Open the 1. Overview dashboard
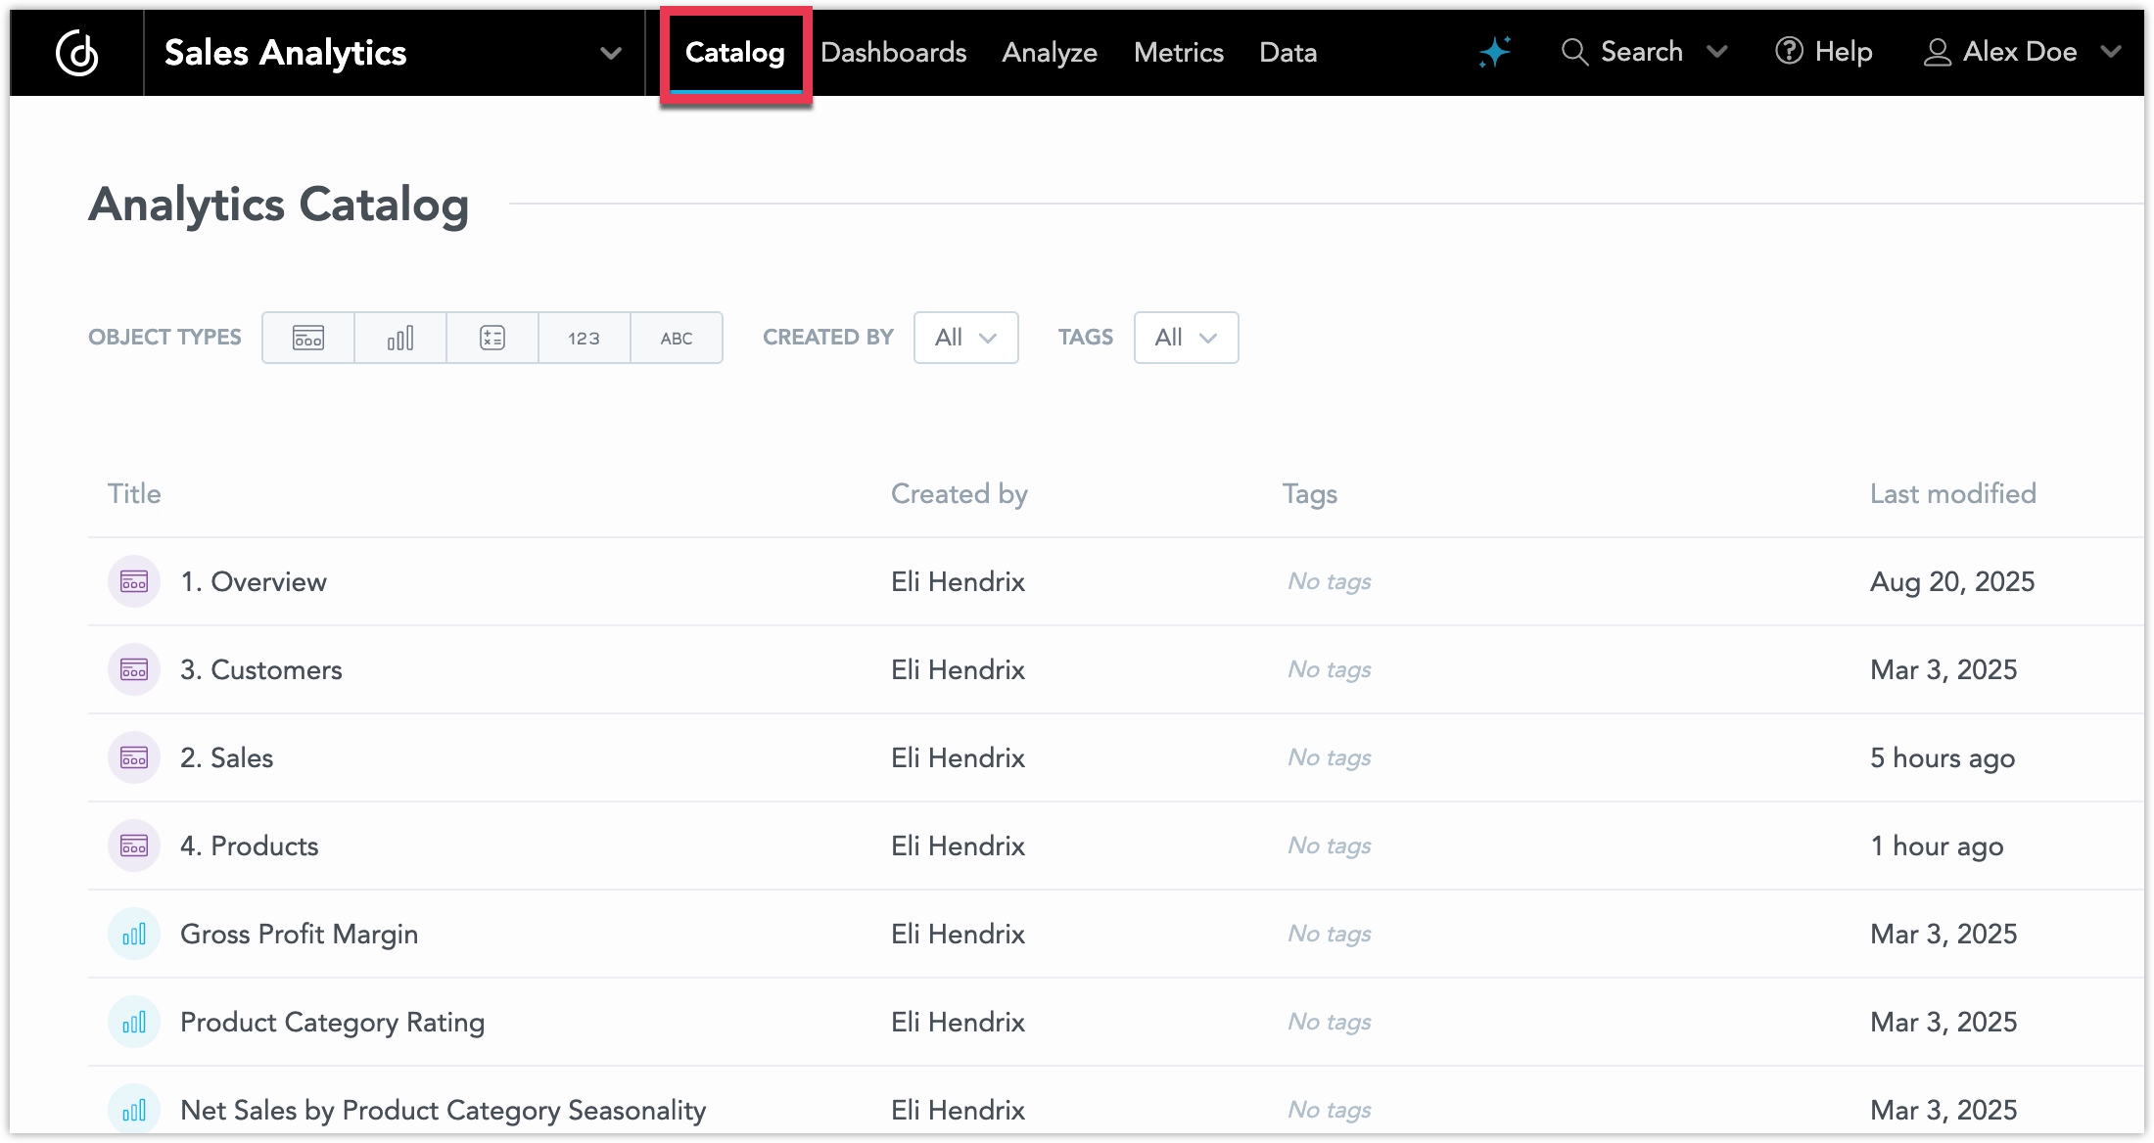This screenshot has height=1143, width=2154. [x=254, y=581]
